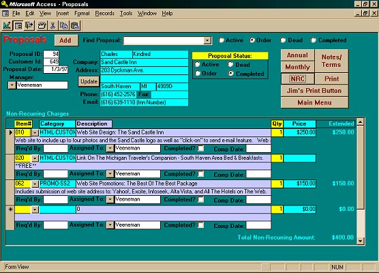The image size is (379, 273).
Task: Open Item# dropdown for item 020
Action: pos(35,158)
